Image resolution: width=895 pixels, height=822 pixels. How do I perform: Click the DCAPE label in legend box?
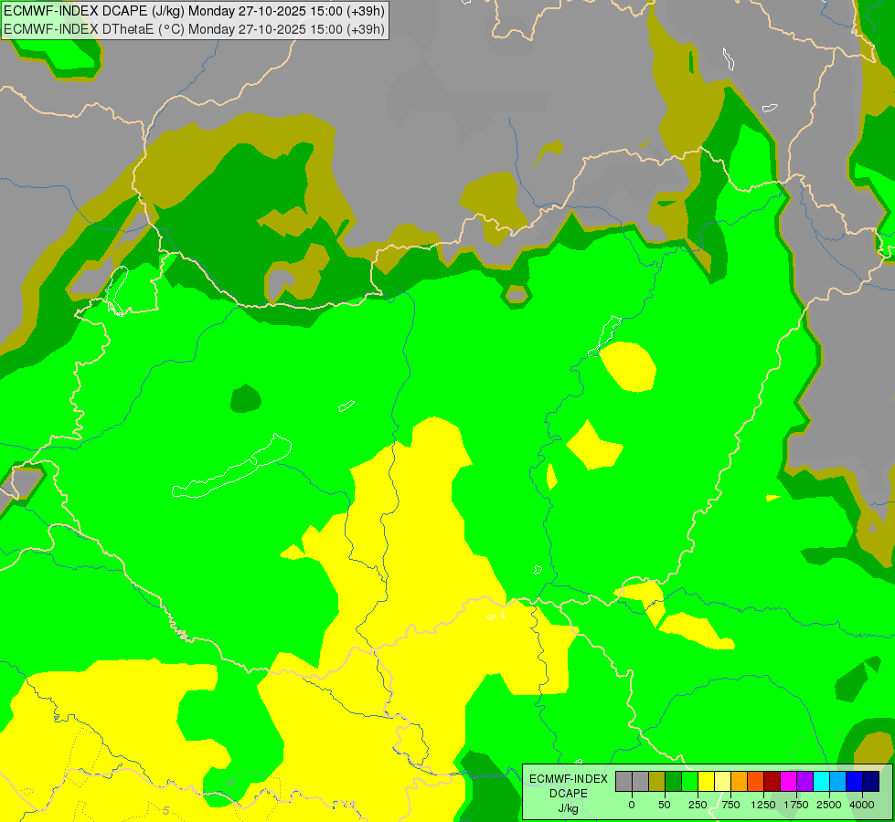pyautogui.click(x=569, y=794)
